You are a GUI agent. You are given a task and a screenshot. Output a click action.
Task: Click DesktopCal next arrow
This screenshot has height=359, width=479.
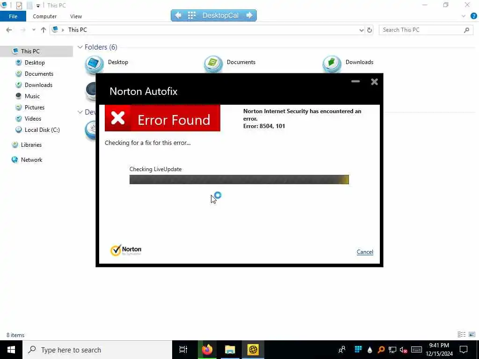click(x=249, y=15)
